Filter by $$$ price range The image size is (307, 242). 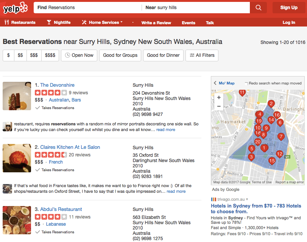point(34,55)
